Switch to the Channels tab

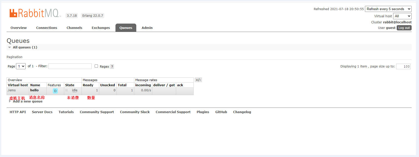click(x=74, y=28)
